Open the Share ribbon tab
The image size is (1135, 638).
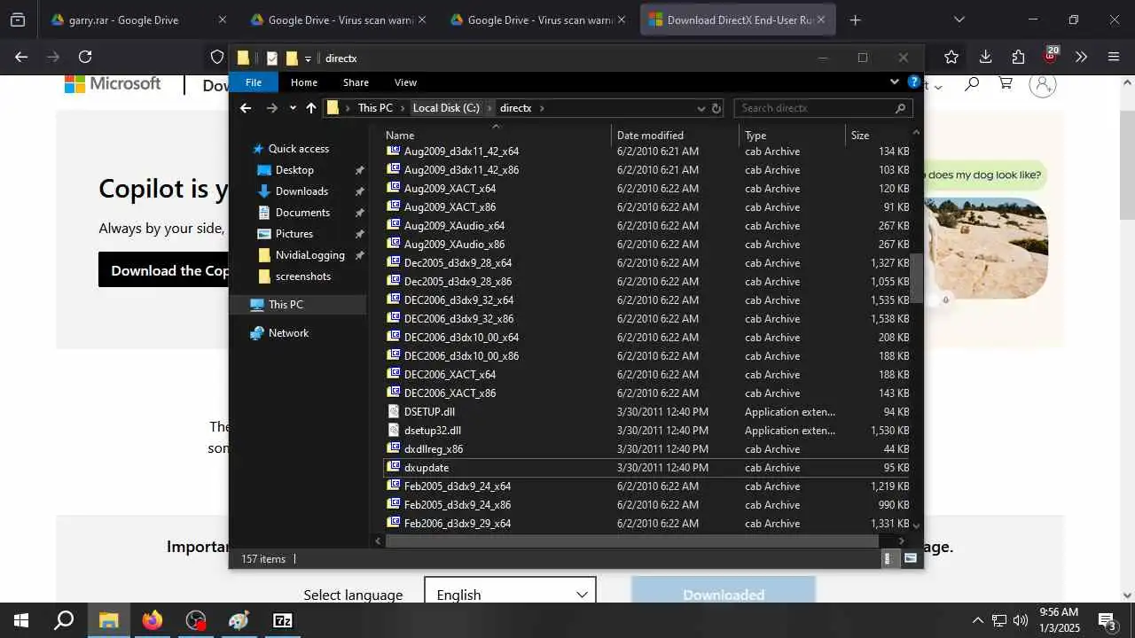click(356, 82)
